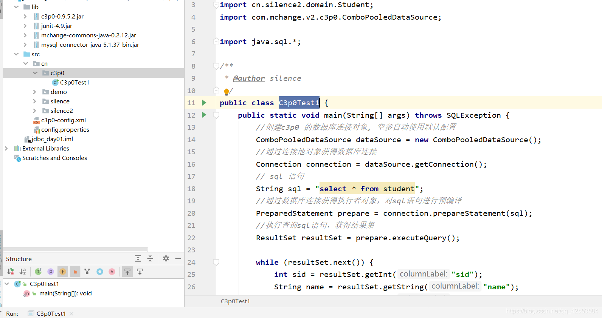Select C3p0Test1 node in Structure
The height and width of the screenshot is (318, 602).
pyautogui.click(x=44, y=284)
